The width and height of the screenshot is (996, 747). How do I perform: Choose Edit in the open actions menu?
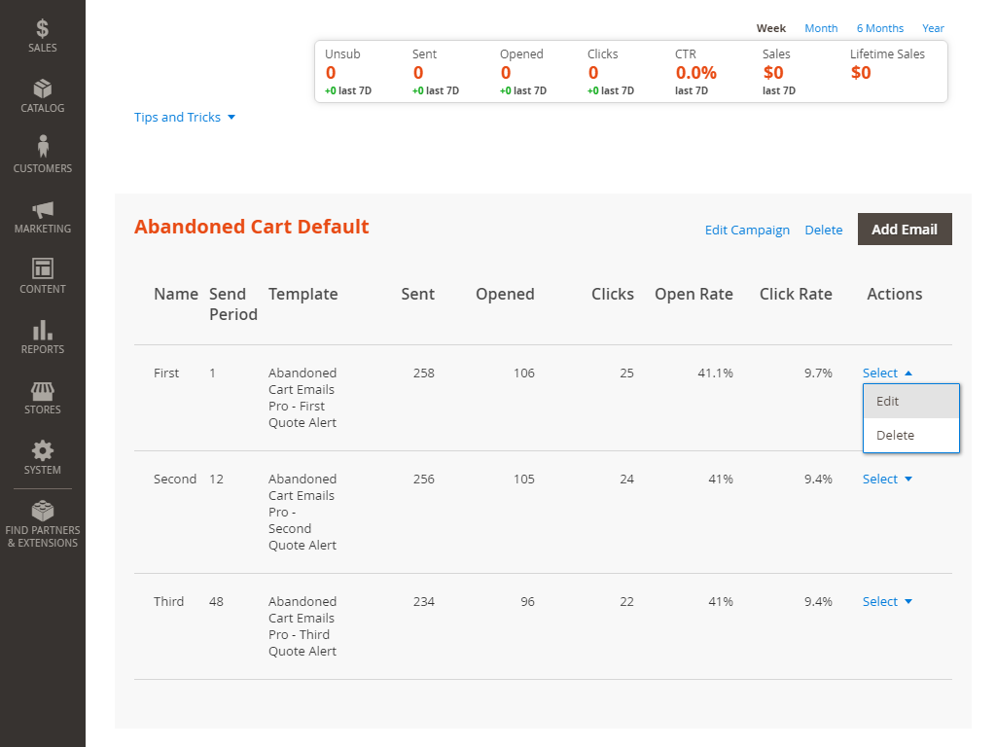click(x=910, y=402)
